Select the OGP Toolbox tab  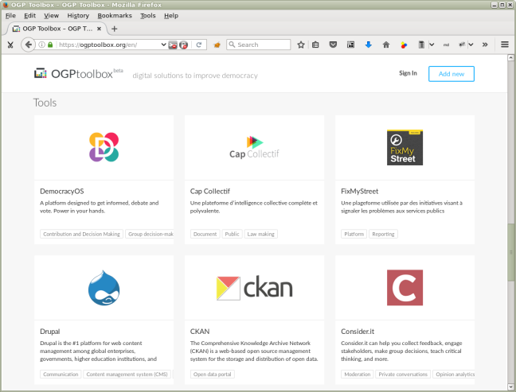[x=57, y=29]
